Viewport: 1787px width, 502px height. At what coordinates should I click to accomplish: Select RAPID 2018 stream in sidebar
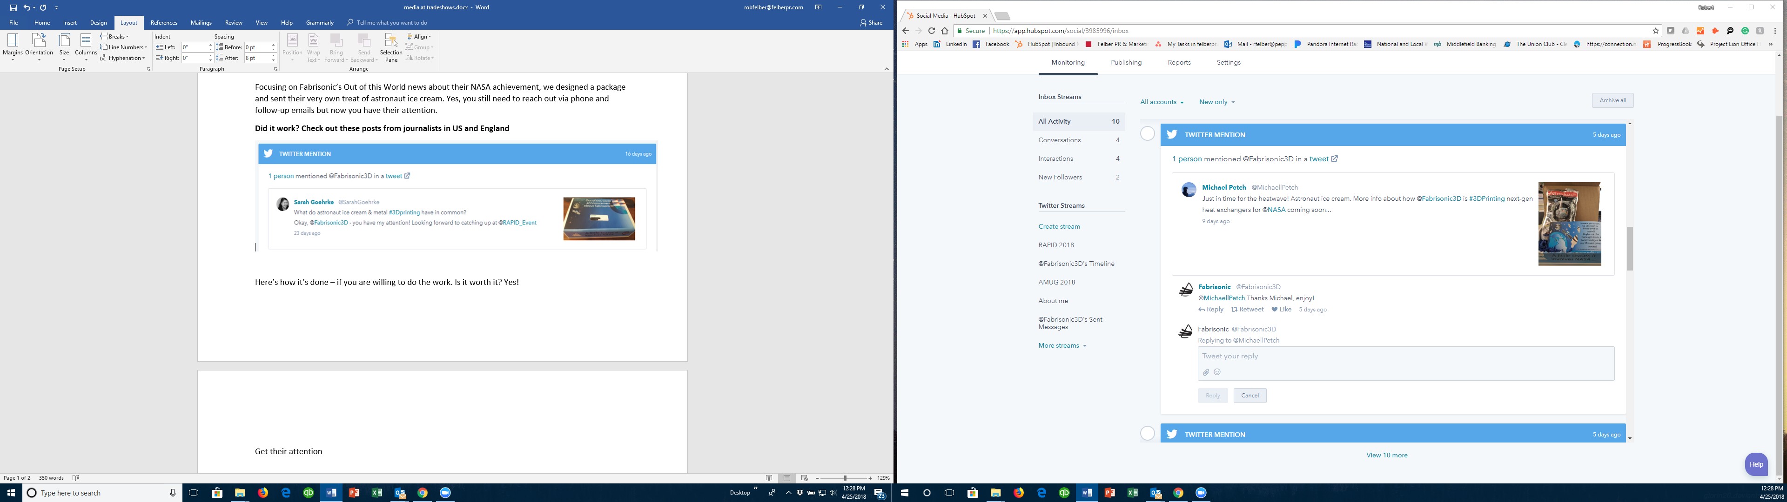1056,245
